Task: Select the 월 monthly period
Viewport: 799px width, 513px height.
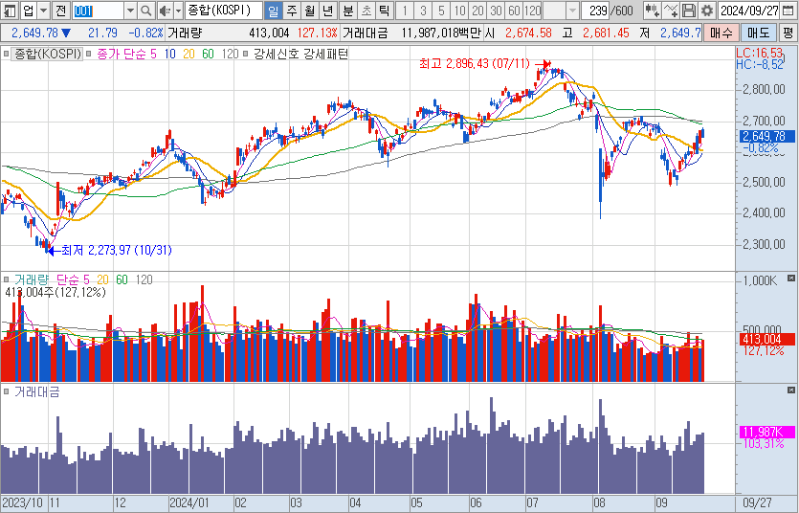Action: 310,11
